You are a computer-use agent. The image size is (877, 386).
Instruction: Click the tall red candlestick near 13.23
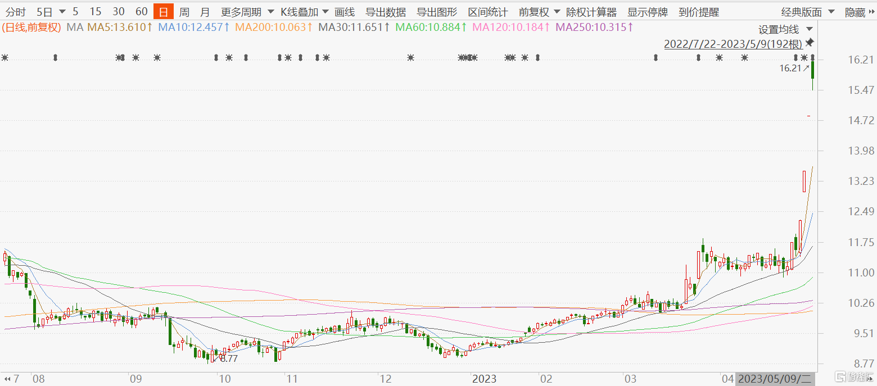[804, 181]
